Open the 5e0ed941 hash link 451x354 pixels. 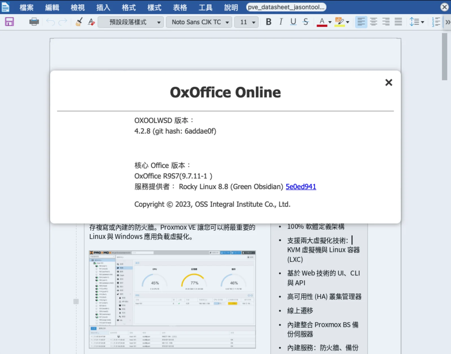pos(301,187)
